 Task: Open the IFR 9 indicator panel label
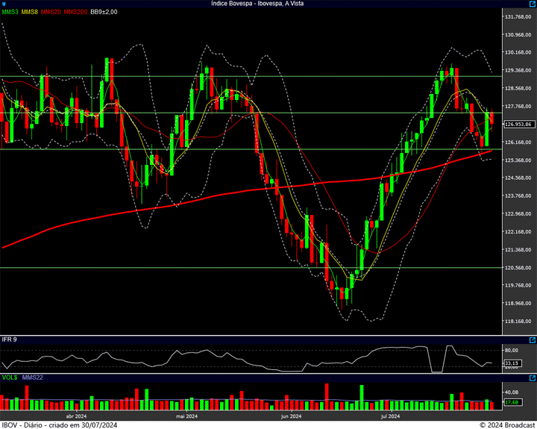(9, 339)
